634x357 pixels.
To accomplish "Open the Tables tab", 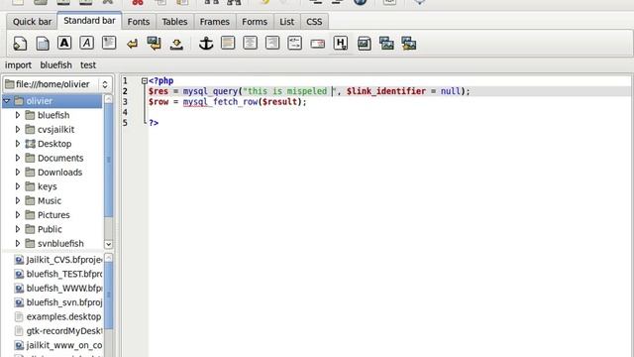I will tap(174, 22).
